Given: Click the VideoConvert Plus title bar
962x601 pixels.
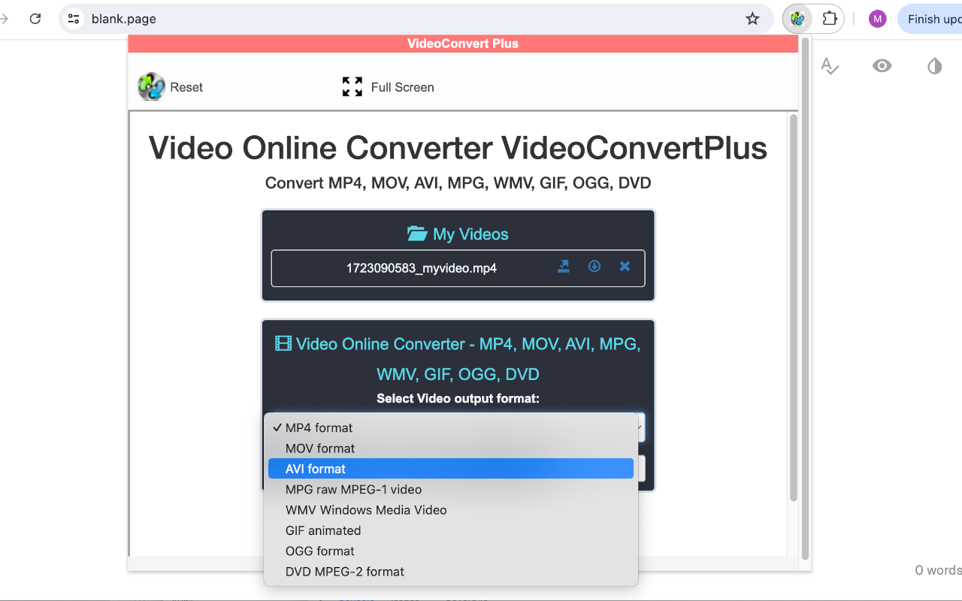Looking at the screenshot, I should pos(463,44).
